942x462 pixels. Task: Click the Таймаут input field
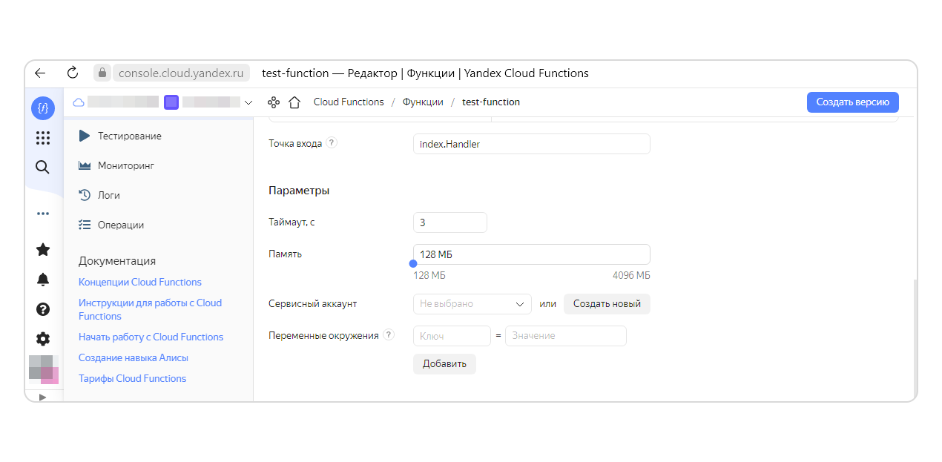pyautogui.click(x=450, y=222)
